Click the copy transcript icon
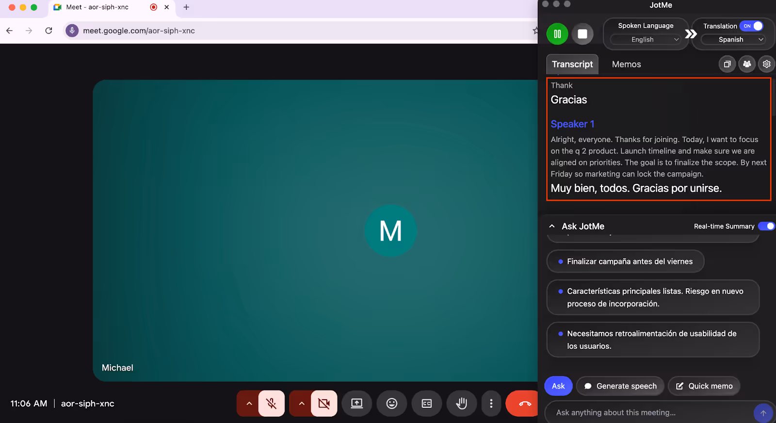Screen dimensions: 776x423 click(727, 64)
